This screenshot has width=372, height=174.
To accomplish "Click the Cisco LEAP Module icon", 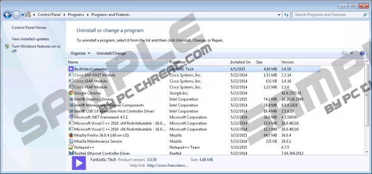I will click(x=71, y=81).
